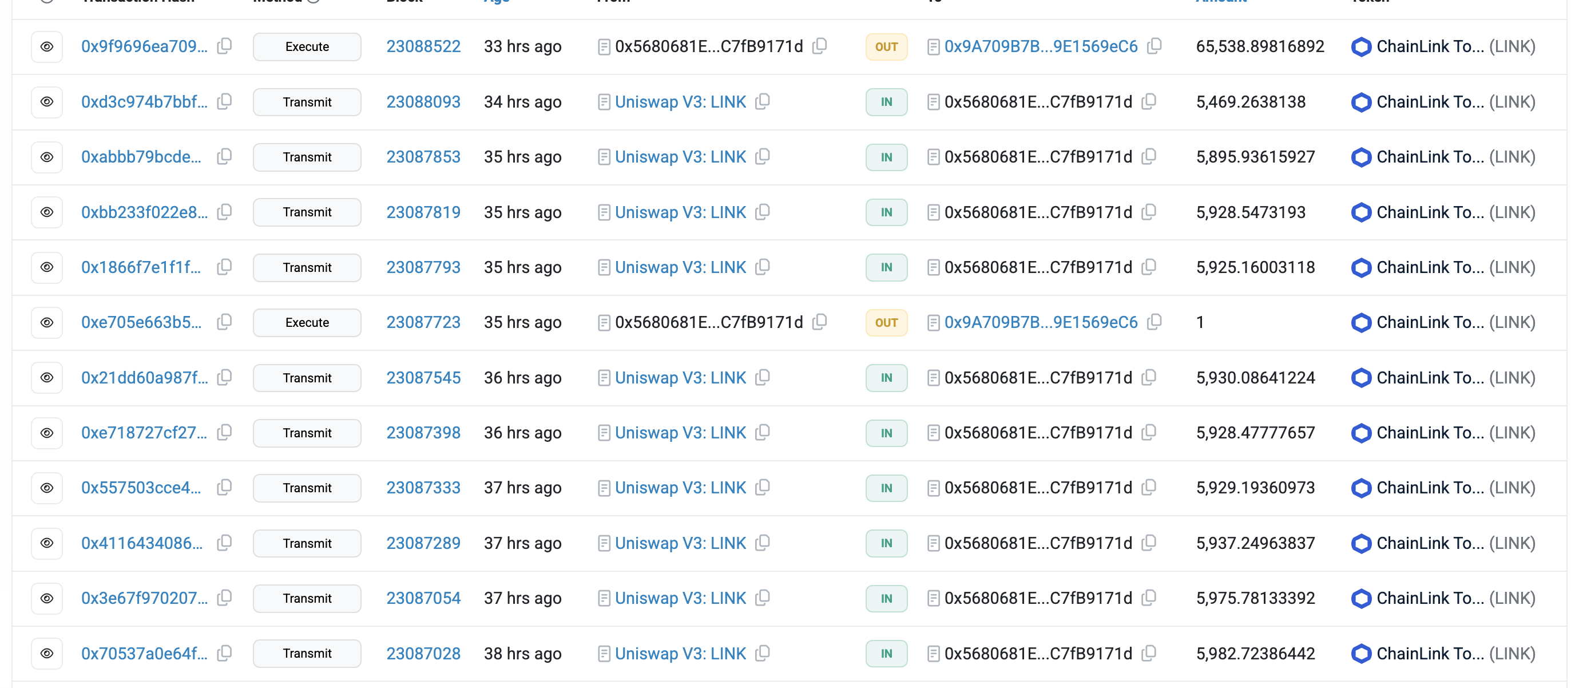Preview transaction 0x557503cce4 with eye icon
Image resolution: width=1571 pixels, height=688 pixels.
(47, 488)
